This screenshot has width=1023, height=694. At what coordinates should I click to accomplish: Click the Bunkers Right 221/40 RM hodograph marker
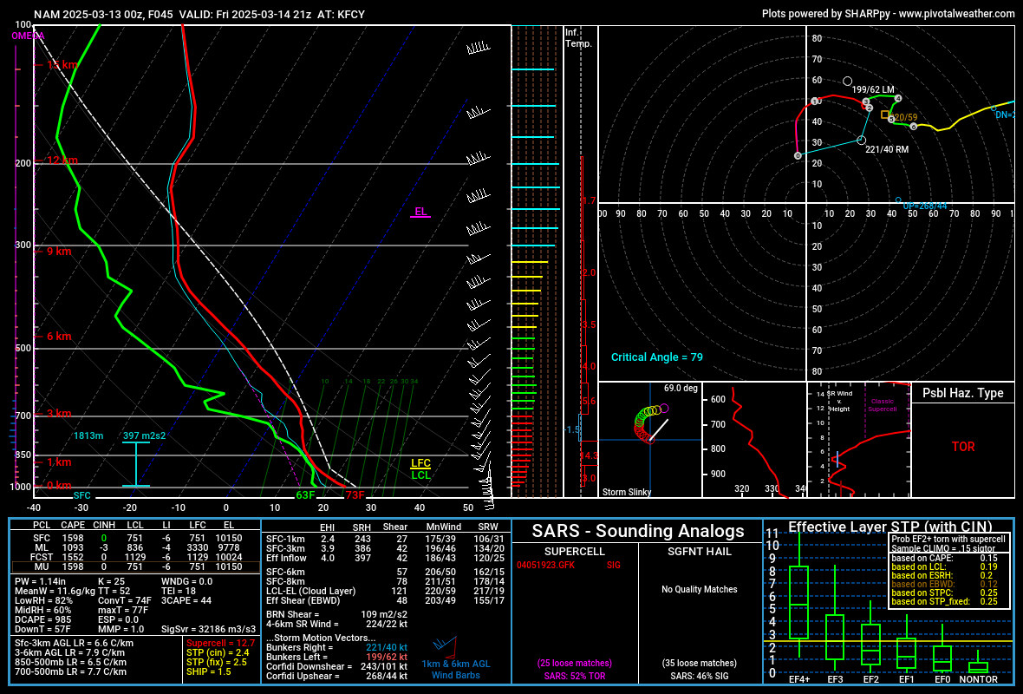861,141
